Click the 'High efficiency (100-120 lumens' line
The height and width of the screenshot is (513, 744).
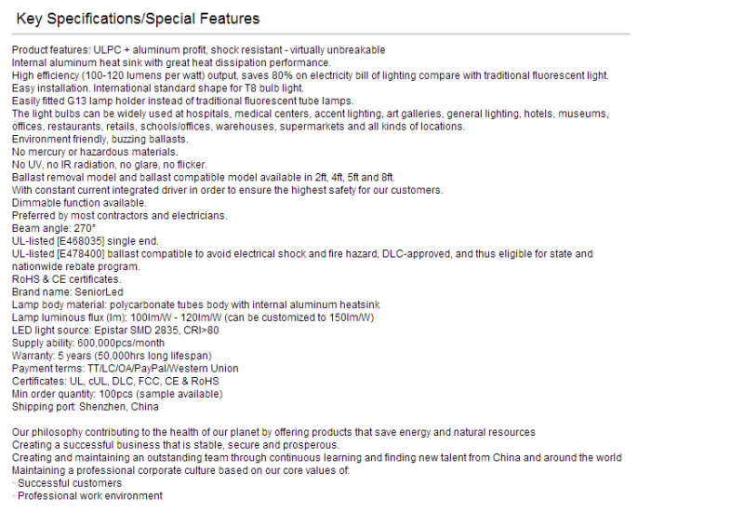(x=311, y=75)
